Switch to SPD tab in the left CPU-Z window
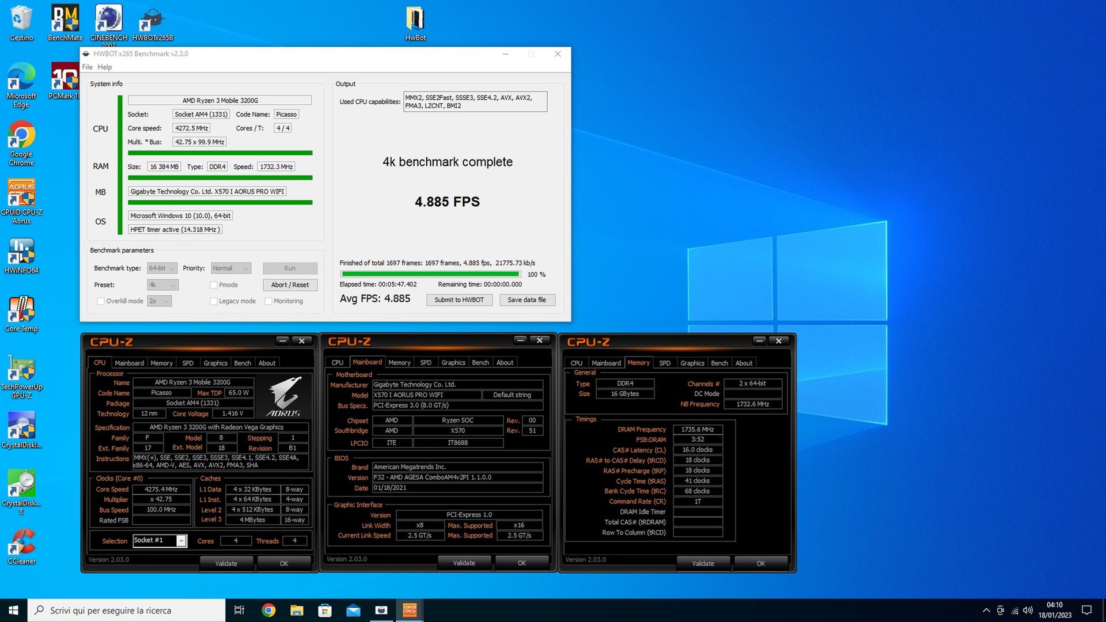Image resolution: width=1106 pixels, height=622 pixels. tap(188, 363)
